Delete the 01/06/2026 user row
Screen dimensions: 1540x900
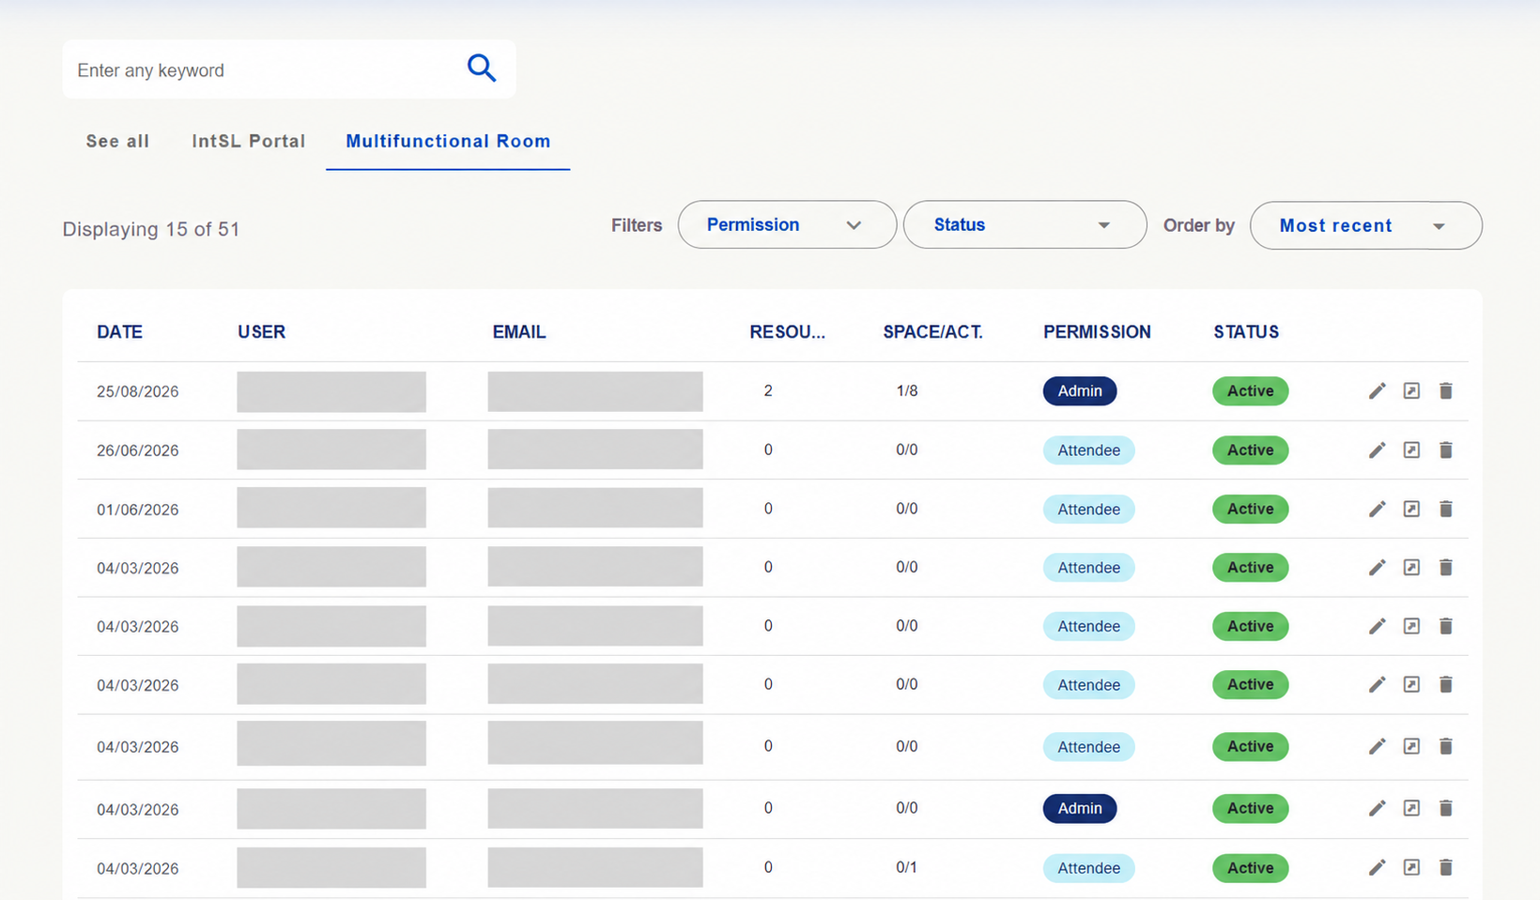point(1446,509)
